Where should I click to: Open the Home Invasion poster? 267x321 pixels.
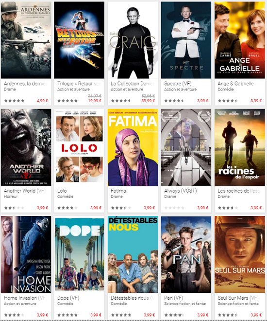(26, 254)
